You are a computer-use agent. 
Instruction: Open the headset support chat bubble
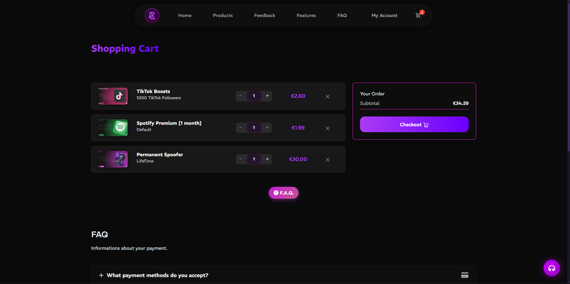(x=552, y=268)
